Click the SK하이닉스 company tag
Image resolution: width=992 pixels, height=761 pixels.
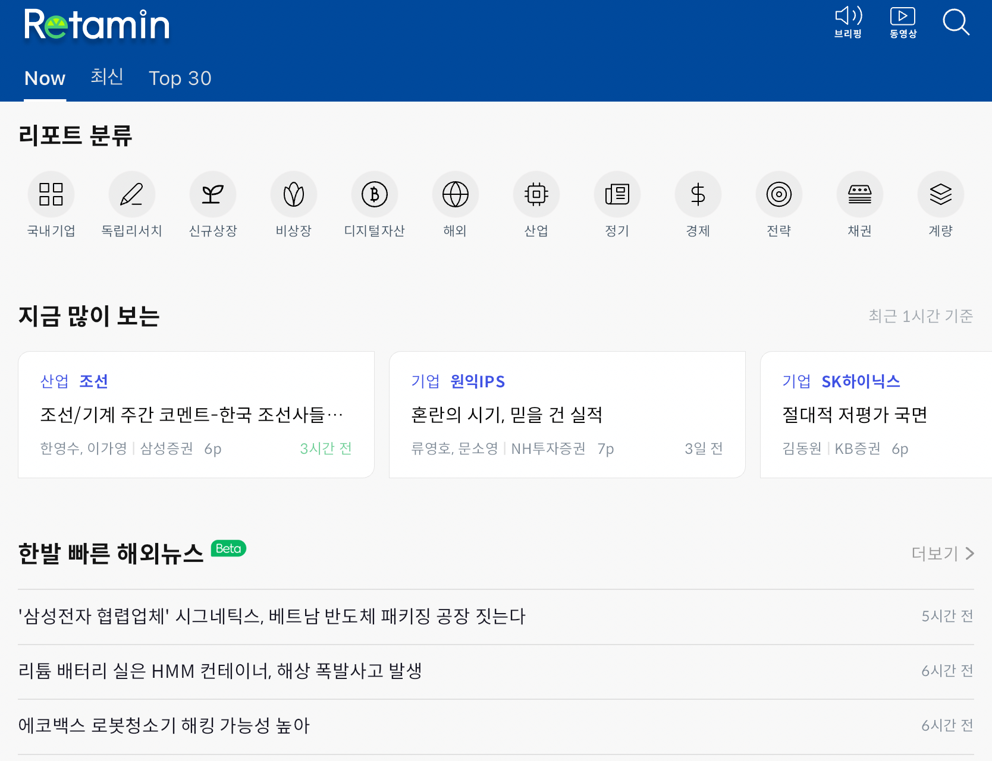pyautogui.click(x=861, y=381)
